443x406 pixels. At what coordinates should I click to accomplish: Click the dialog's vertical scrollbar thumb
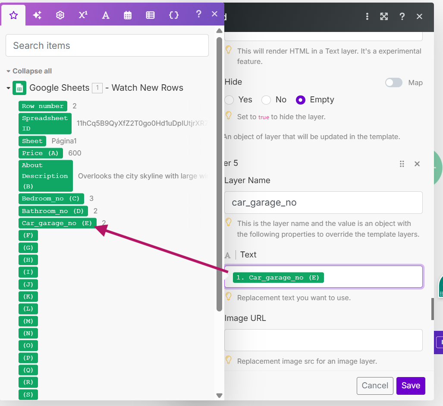[x=432, y=309]
